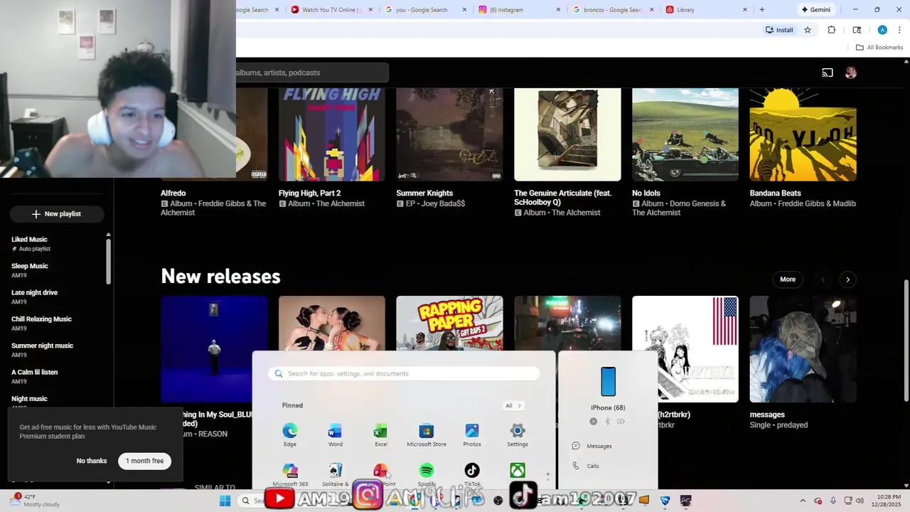The image size is (910, 512).
Task: Show hidden system tray icons
Action: tap(803, 501)
